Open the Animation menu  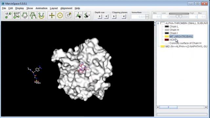41,8
